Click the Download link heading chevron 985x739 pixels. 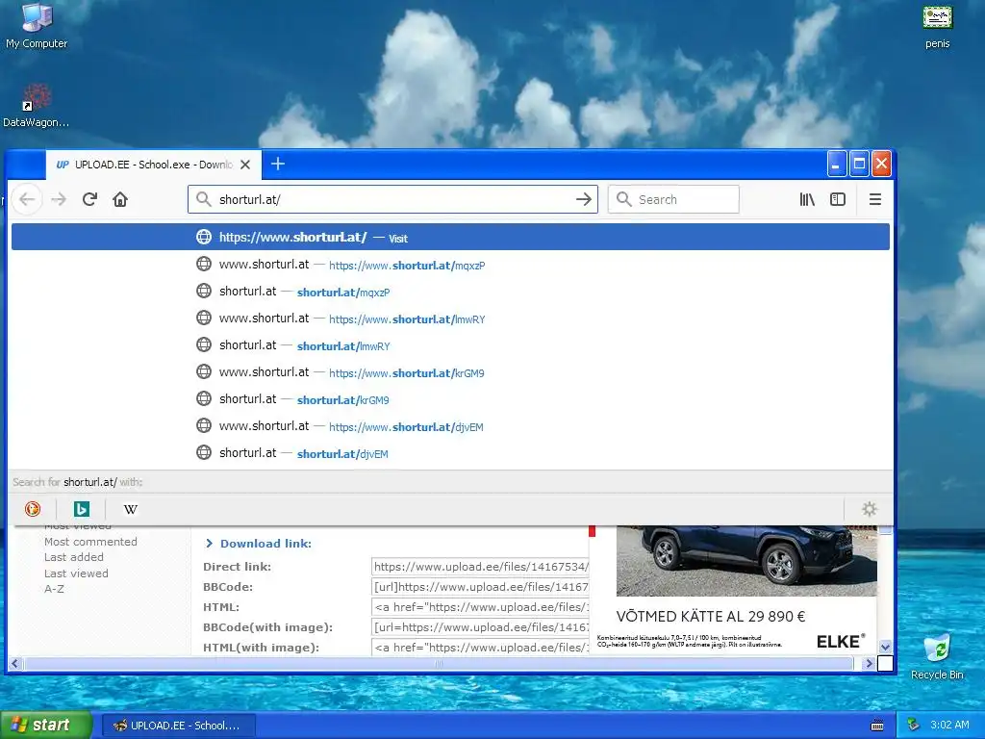click(x=209, y=544)
